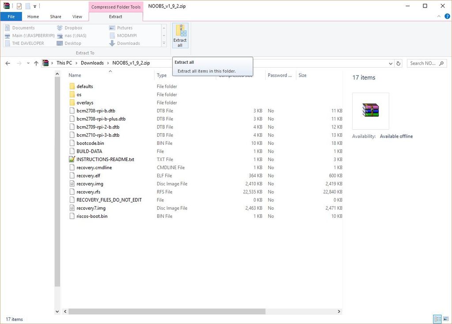Viewport: 452px width, 324px height.
Task: Open the View ribbon tab
Action: (x=77, y=16)
